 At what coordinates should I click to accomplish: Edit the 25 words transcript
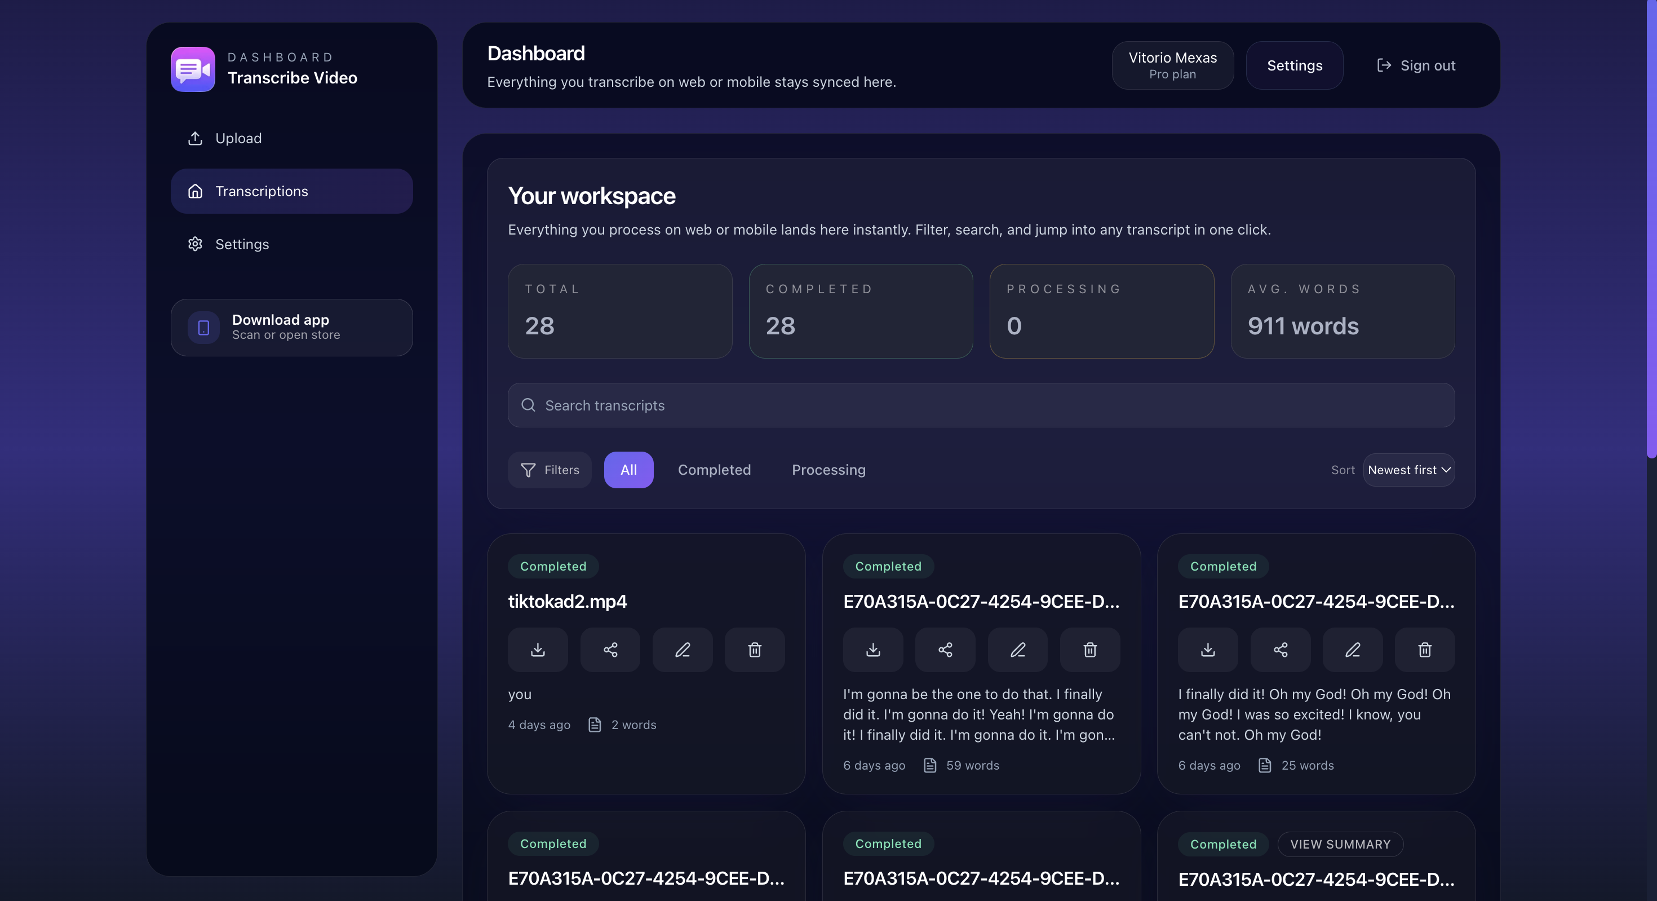(x=1353, y=650)
